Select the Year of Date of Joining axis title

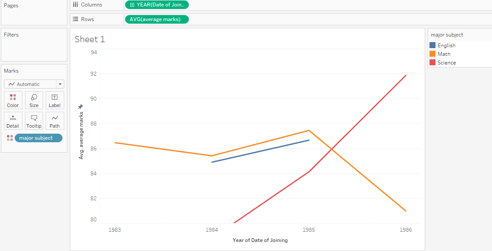pos(260,240)
